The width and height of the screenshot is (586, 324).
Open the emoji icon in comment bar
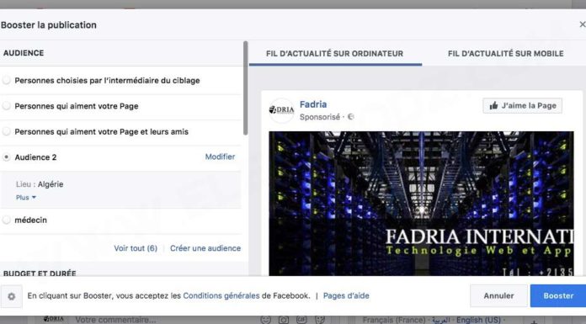tap(266, 320)
